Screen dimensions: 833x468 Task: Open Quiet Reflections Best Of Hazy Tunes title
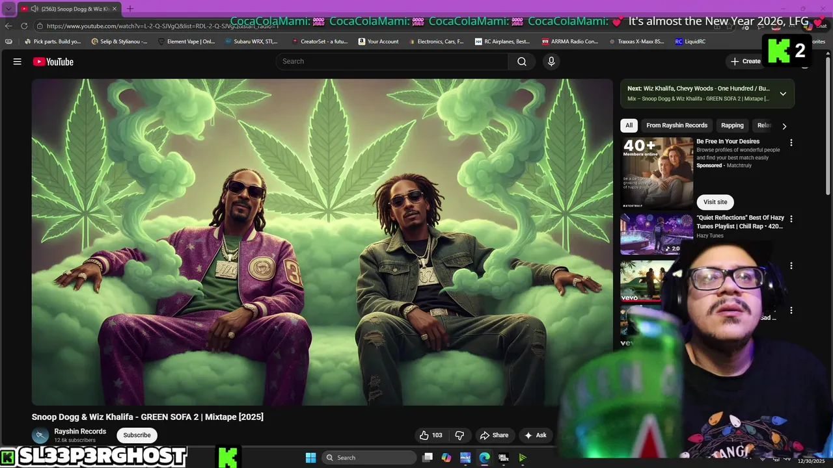pos(741,222)
